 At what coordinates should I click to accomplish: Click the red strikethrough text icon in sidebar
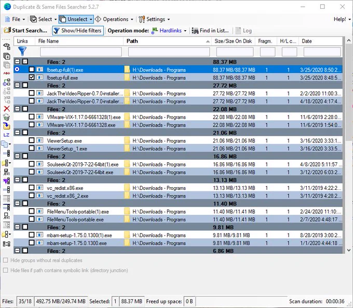point(7,73)
